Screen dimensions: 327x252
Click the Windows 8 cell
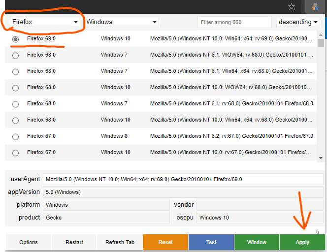114,136
